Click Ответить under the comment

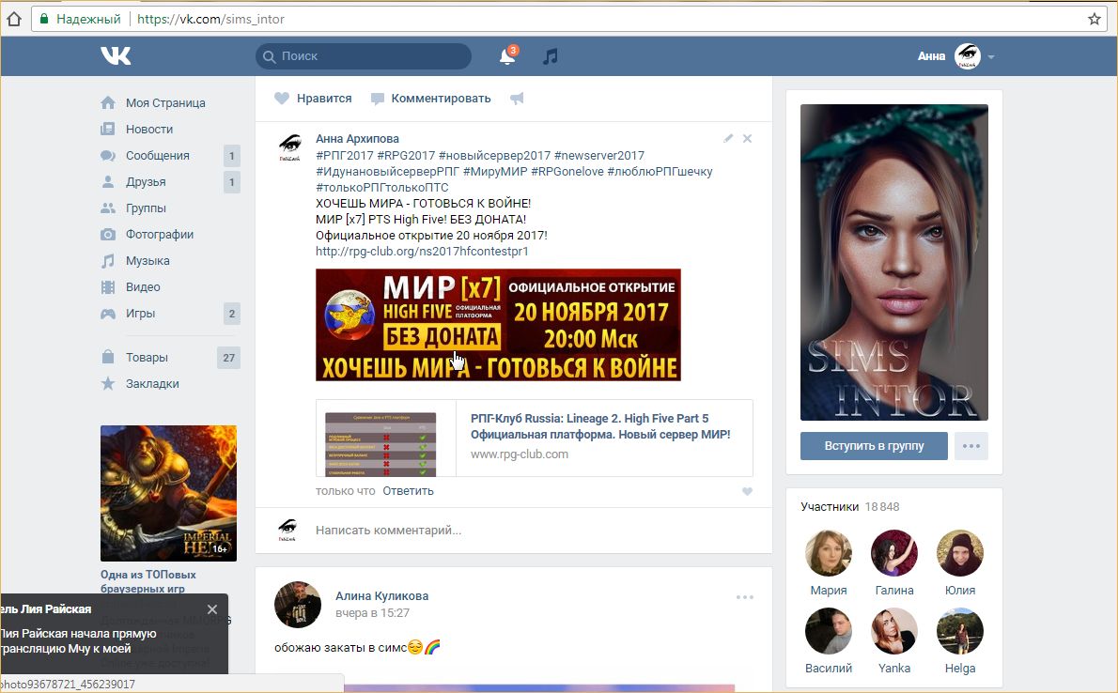pos(408,491)
